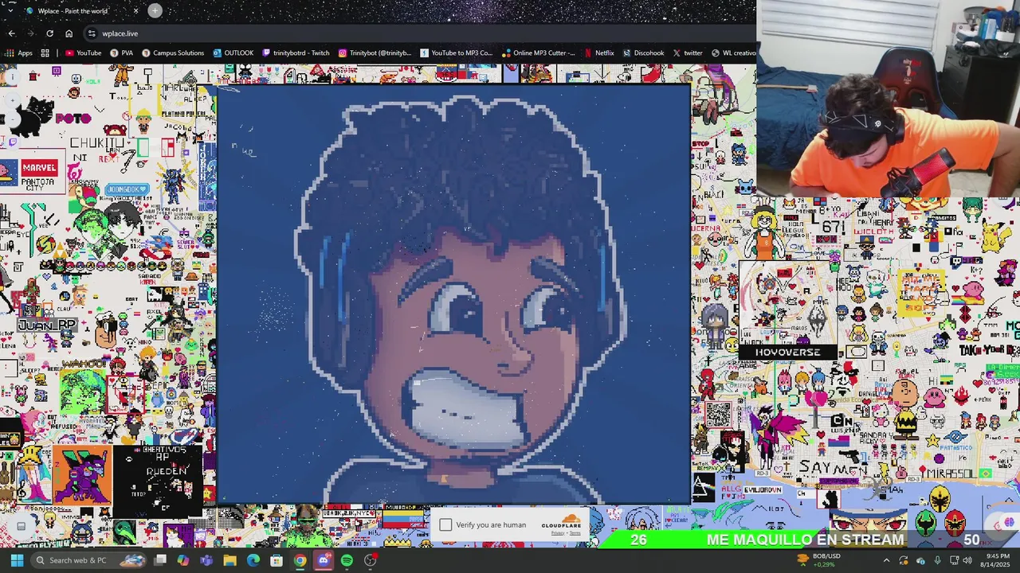The width and height of the screenshot is (1020, 573).
Task: Open Task View on the taskbar
Action: coord(160,560)
